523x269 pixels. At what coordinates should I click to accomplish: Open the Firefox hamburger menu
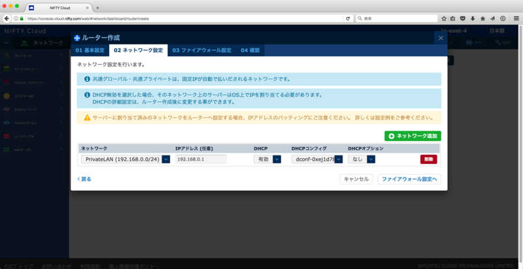tap(516, 19)
